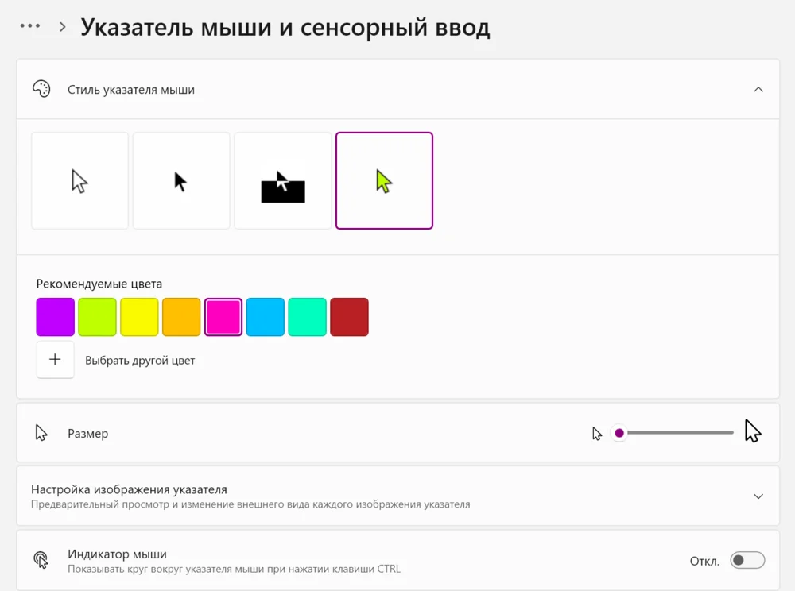Toggle the 'Индикатор мыши' switch on
The height and width of the screenshot is (591, 795).
point(747,560)
